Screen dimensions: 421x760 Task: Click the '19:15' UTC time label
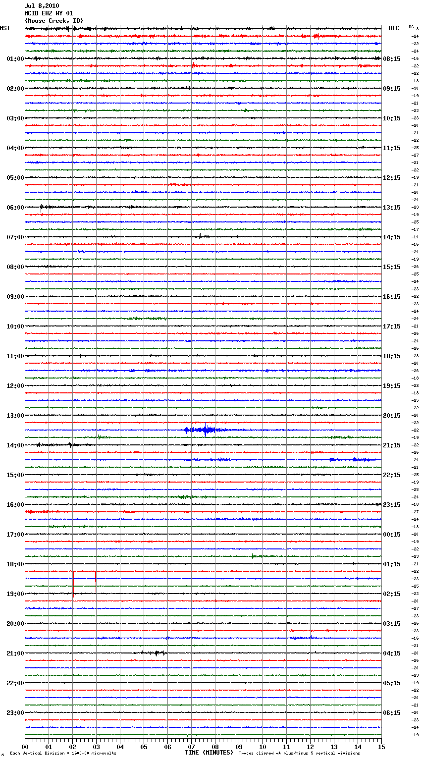pyautogui.click(x=392, y=386)
